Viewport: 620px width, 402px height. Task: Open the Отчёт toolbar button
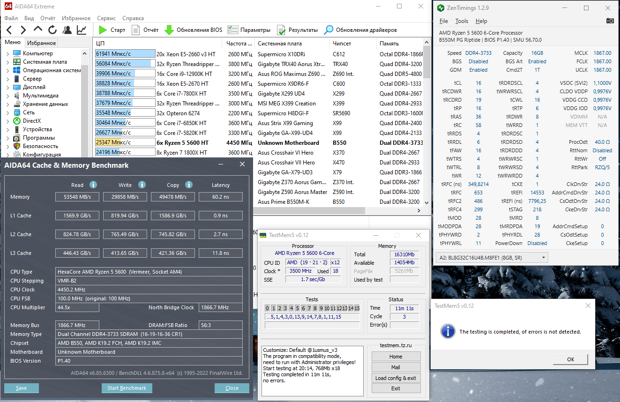[145, 30]
